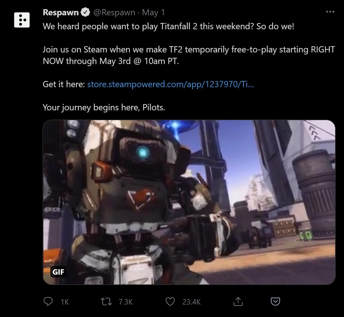344x317 pixels.
Task: Open the share tweet icon
Action: [238, 301]
